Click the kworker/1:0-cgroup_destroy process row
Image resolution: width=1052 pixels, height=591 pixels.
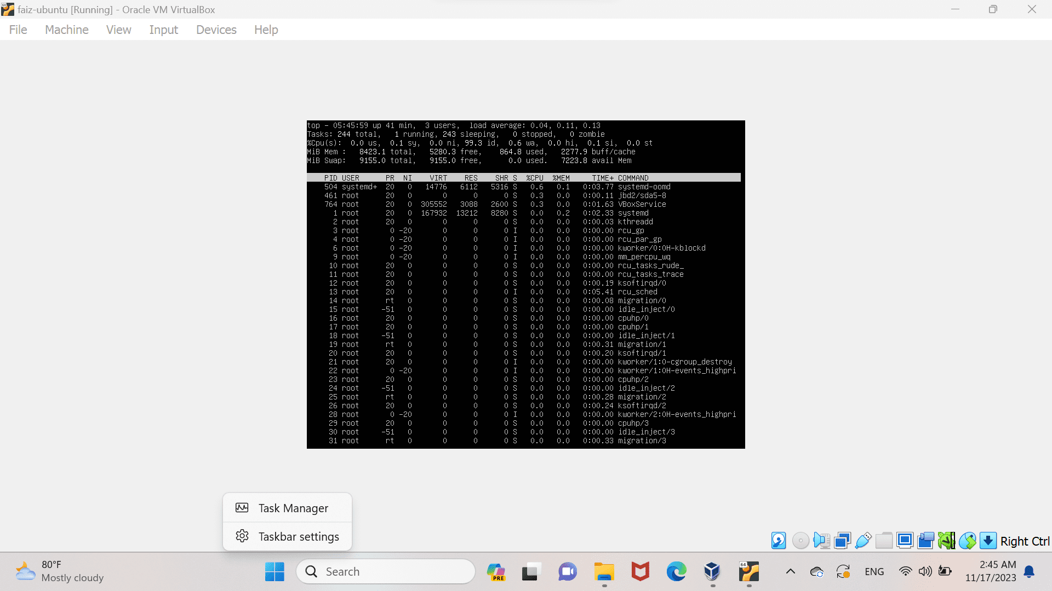pyautogui.click(x=524, y=362)
